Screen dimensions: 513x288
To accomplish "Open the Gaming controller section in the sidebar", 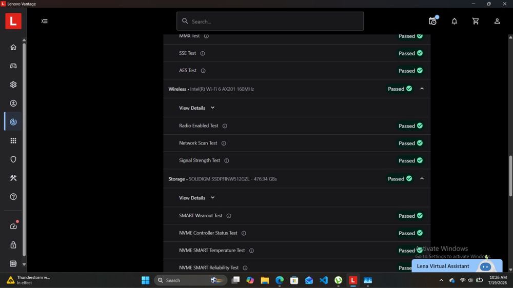I will click(13, 66).
